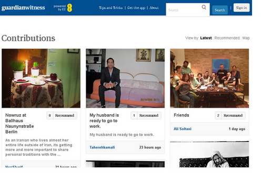View contributions by Recommended
The height and width of the screenshot is (191, 263).
[x=227, y=38]
